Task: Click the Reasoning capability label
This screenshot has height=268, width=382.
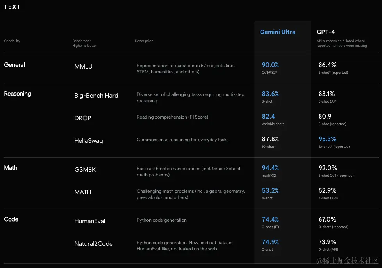Action: (x=18, y=94)
